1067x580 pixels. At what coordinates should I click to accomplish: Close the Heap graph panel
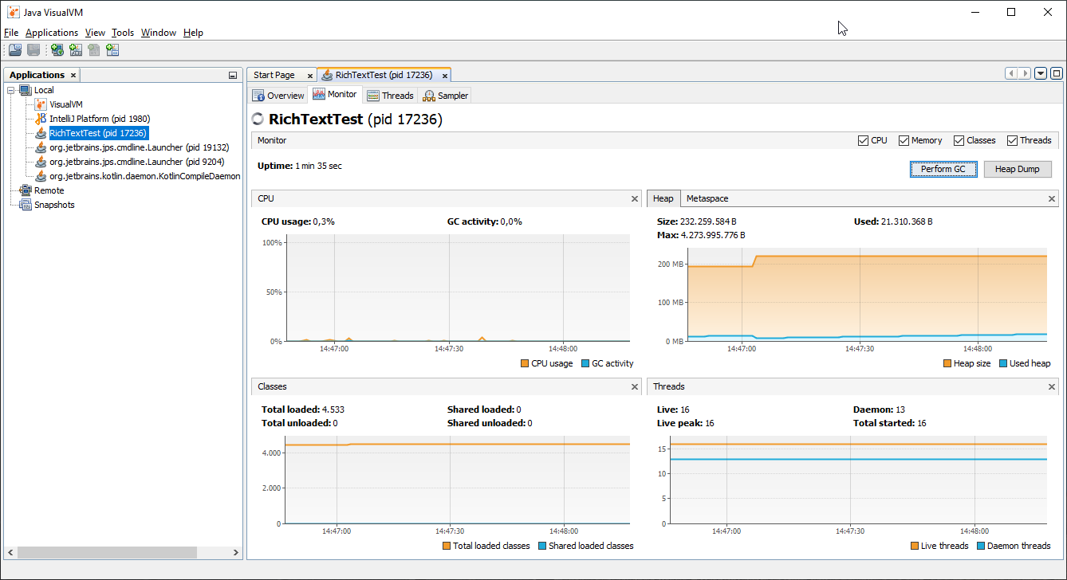(x=1053, y=198)
